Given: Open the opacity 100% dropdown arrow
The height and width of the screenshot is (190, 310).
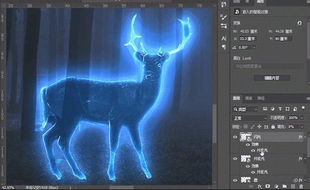Looking at the screenshot, I should tap(302, 118).
